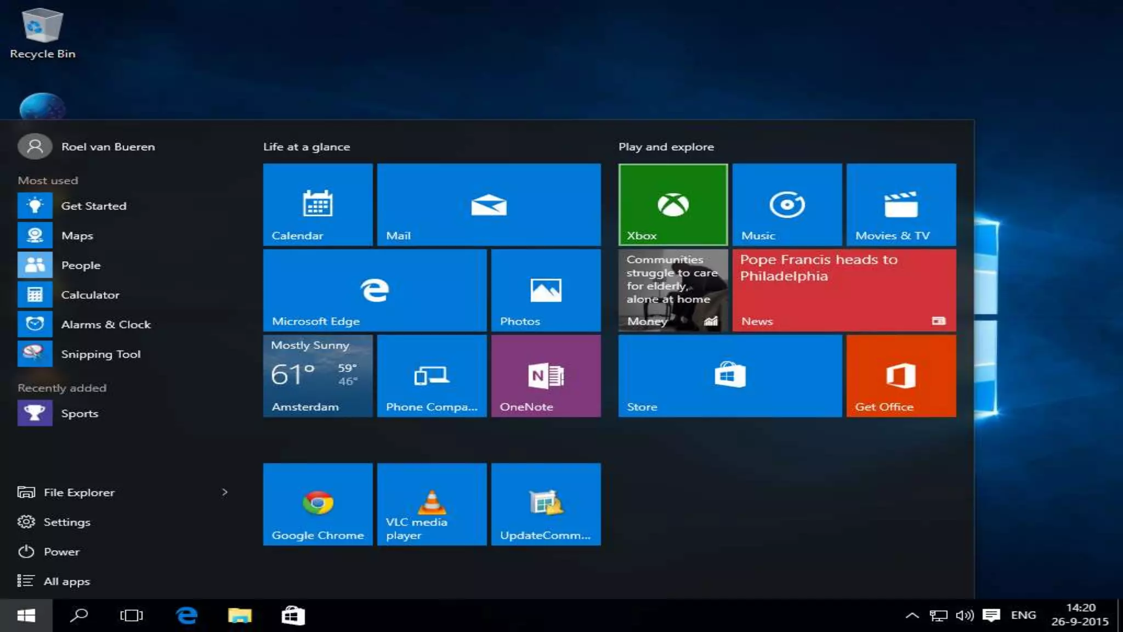The image size is (1123, 632).
Task: Click the Play and explore group title
Action: [666, 147]
